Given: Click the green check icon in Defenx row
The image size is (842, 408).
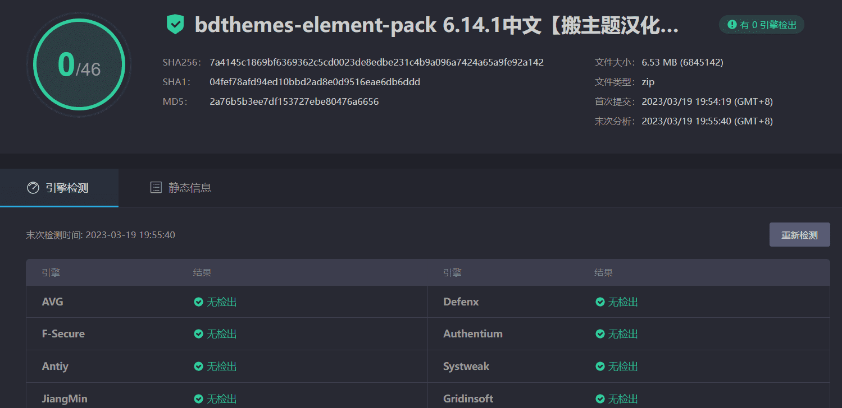Looking at the screenshot, I should (x=600, y=302).
